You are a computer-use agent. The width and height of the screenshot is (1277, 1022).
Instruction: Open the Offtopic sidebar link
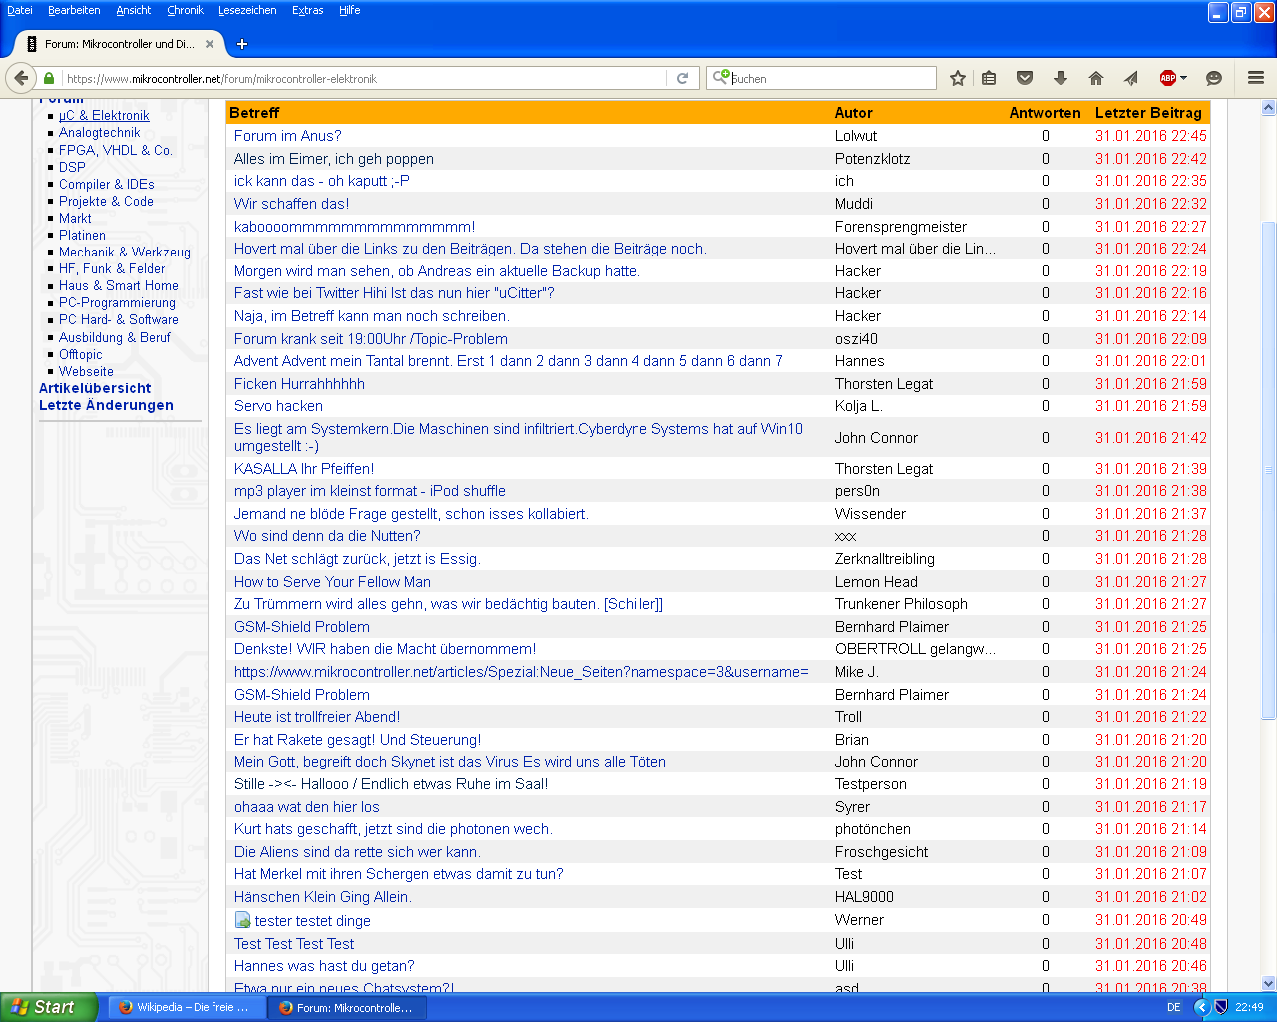click(81, 354)
